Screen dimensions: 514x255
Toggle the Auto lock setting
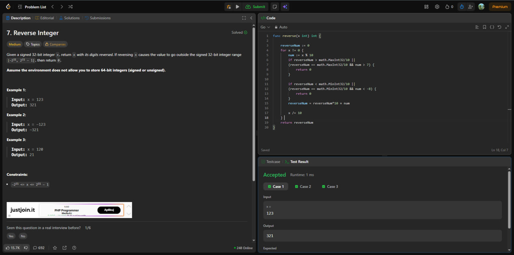281,27
